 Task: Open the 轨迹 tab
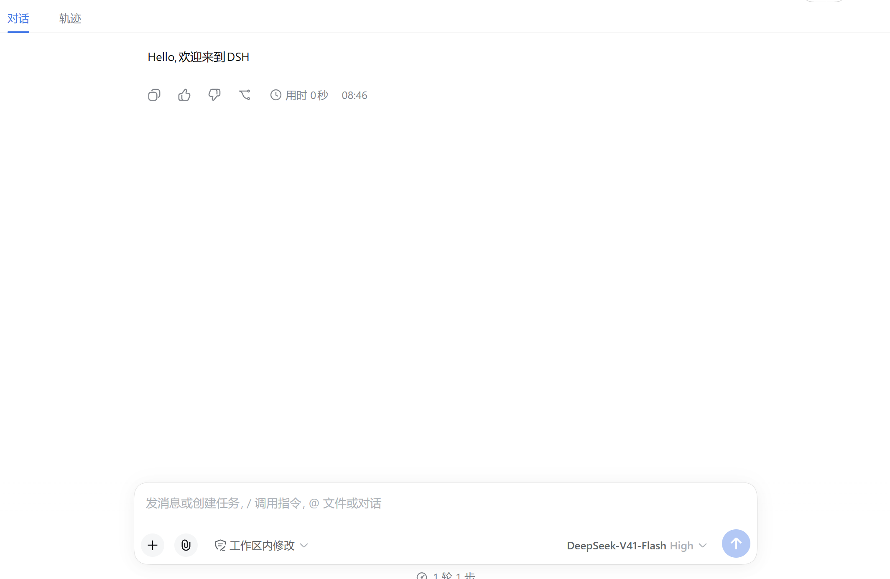(x=70, y=18)
